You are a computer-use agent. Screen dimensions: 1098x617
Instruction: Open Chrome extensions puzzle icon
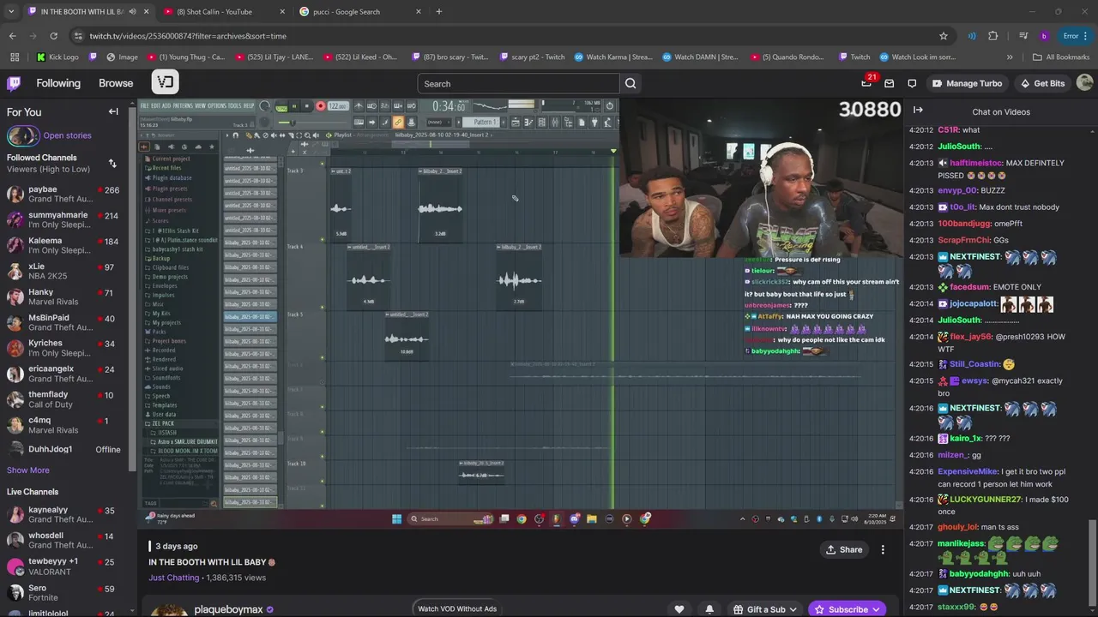coord(993,36)
